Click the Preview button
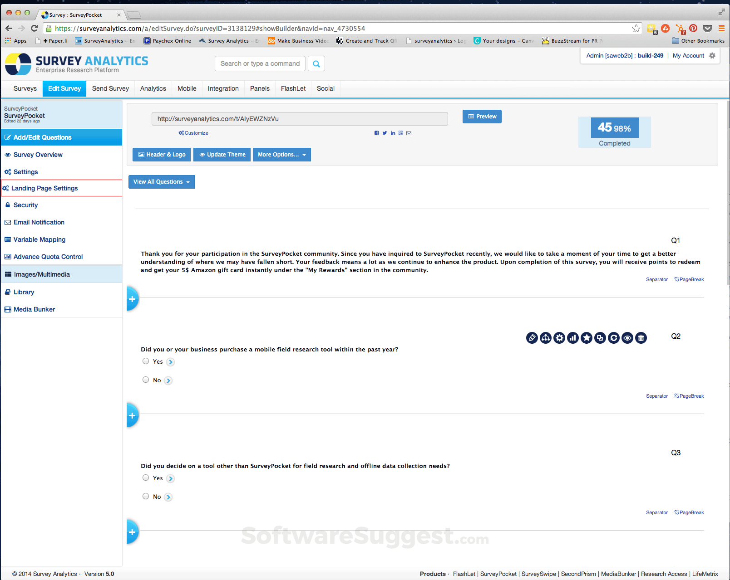 click(482, 117)
